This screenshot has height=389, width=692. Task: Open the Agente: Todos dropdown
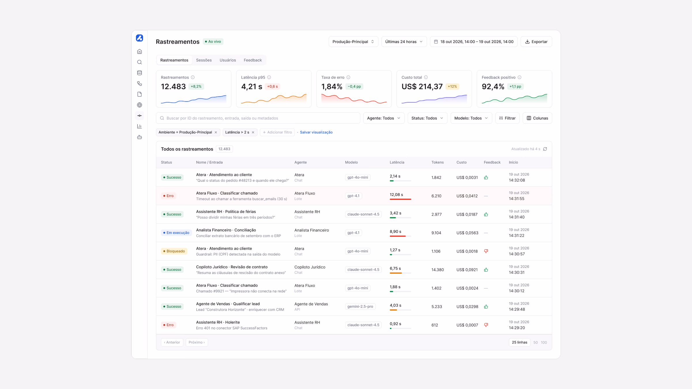(384, 118)
